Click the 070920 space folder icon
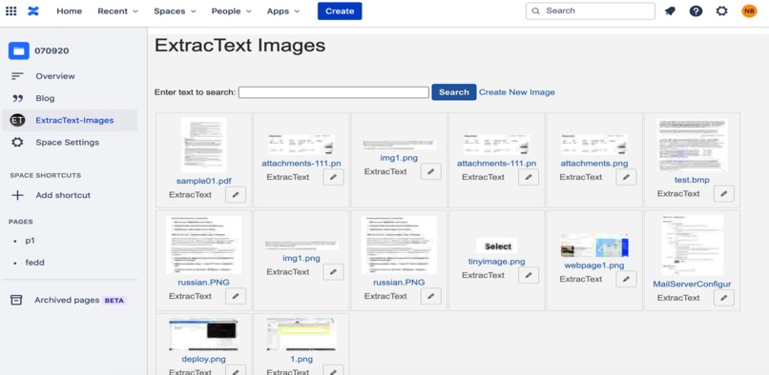 19,50
